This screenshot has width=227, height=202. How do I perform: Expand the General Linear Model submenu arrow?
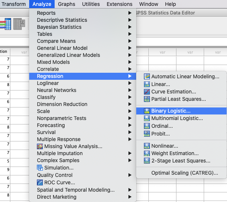(x=130, y=48)
